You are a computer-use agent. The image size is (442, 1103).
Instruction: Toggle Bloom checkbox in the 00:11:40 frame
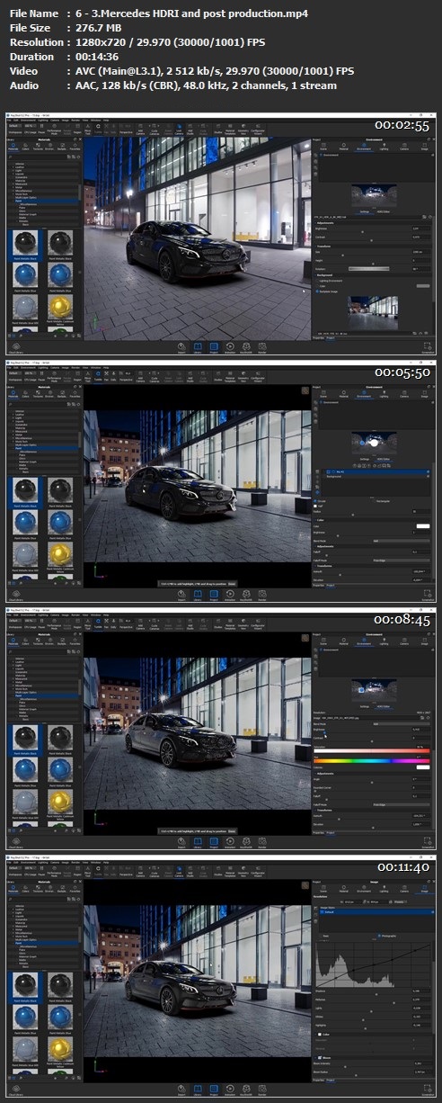click(x=320, y=1057)
